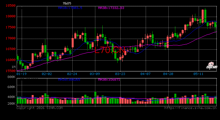This screenshot has width=220, height=120.
Task: Click the 1M volume axis label
Action: (14, 67)
